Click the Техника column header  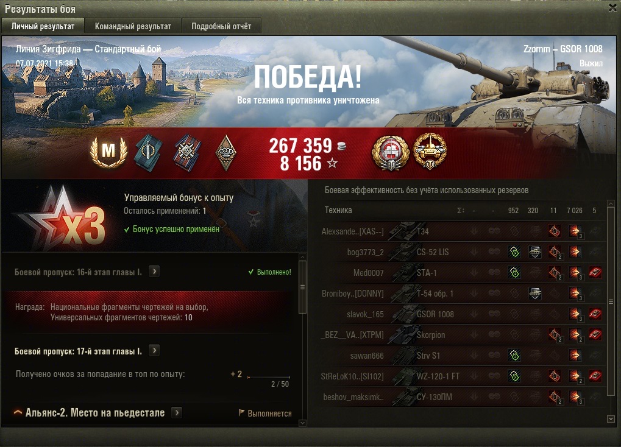pyautogui.click(x=338, y=210)
